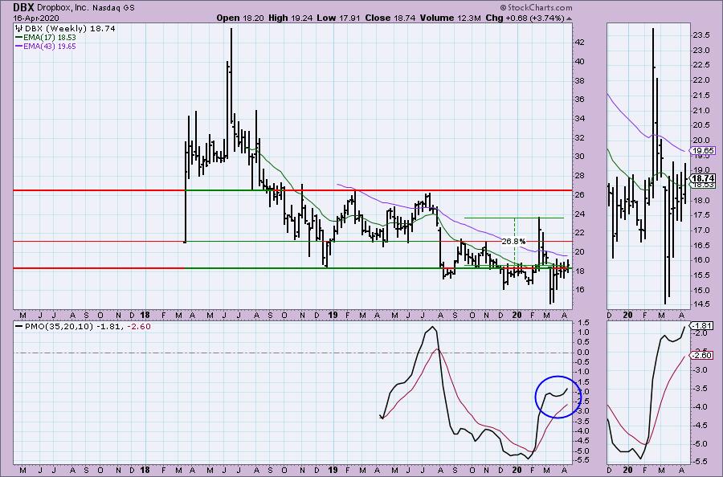
Task: Click the up-arrow icon after Chg
Action: click(569, 19)
